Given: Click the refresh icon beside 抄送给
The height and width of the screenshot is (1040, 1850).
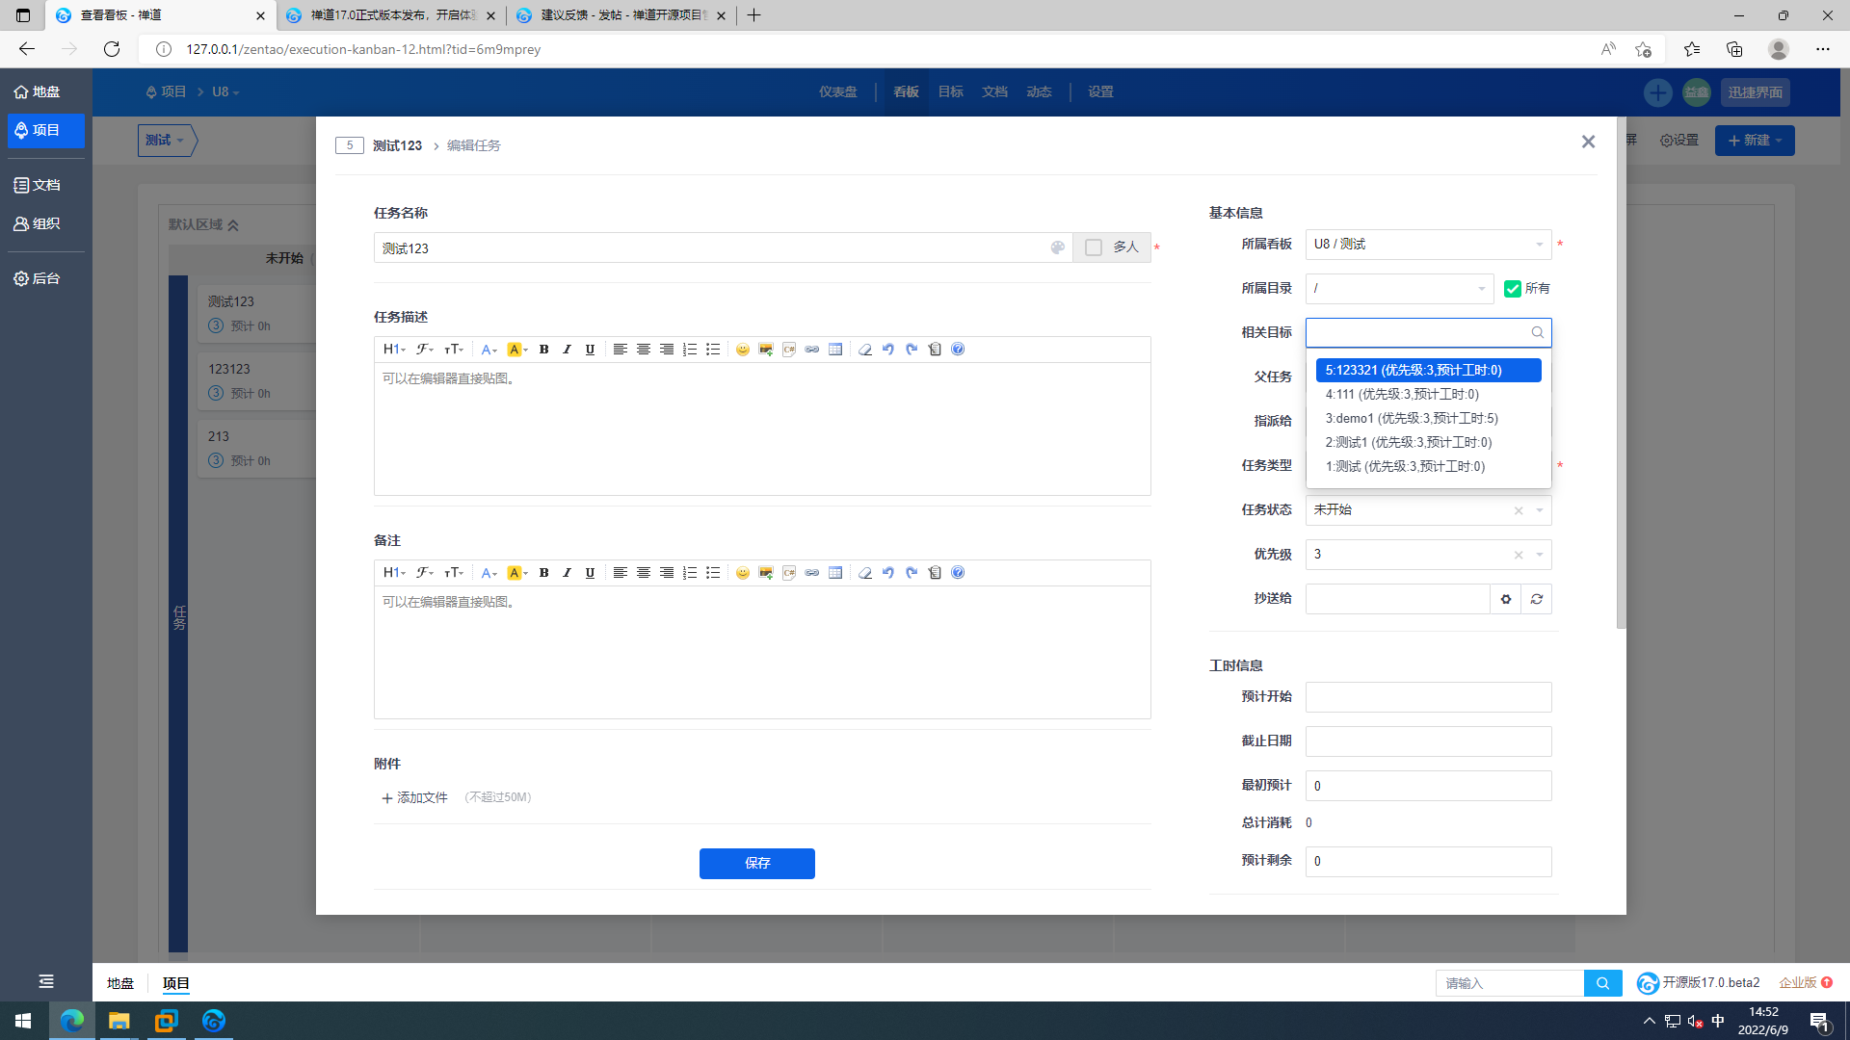Looking at the screenshot, I should (1537, 599).
